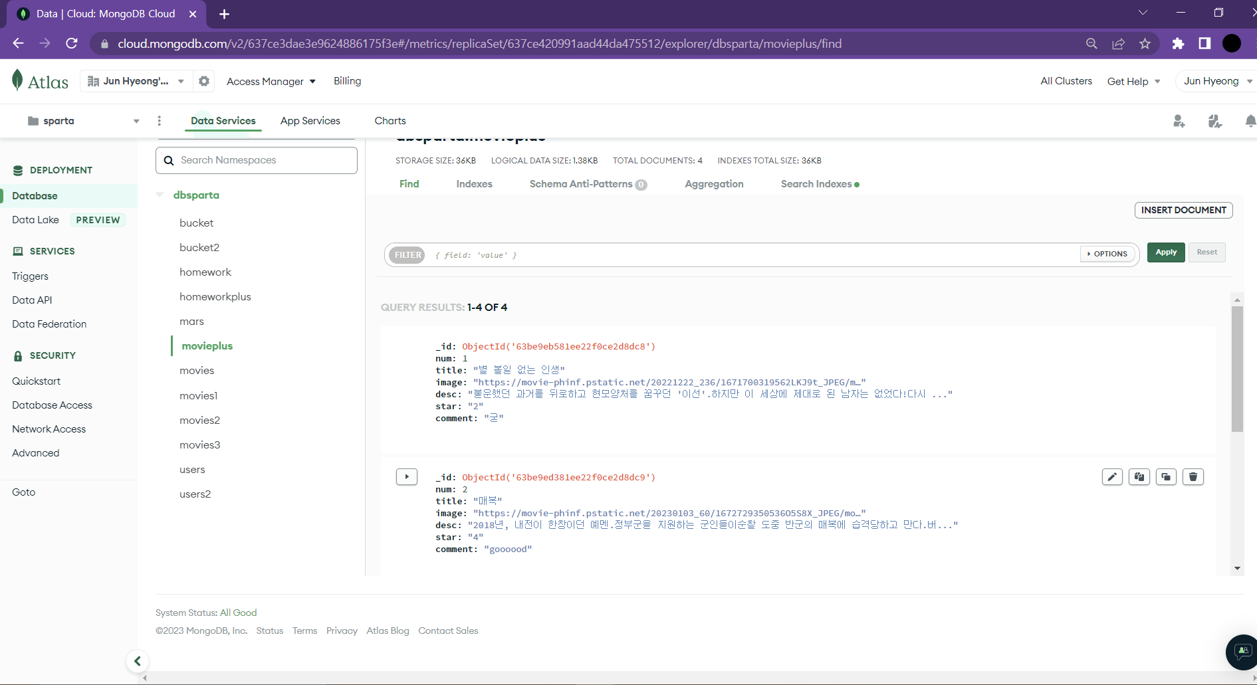Reload the browser page

pos(72,44)
